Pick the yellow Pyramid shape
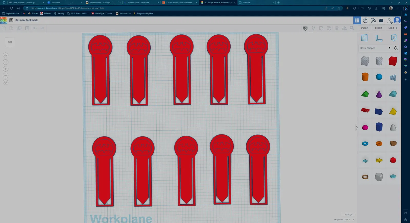Viewport: 410px width, 223px height. coord(393,111)
